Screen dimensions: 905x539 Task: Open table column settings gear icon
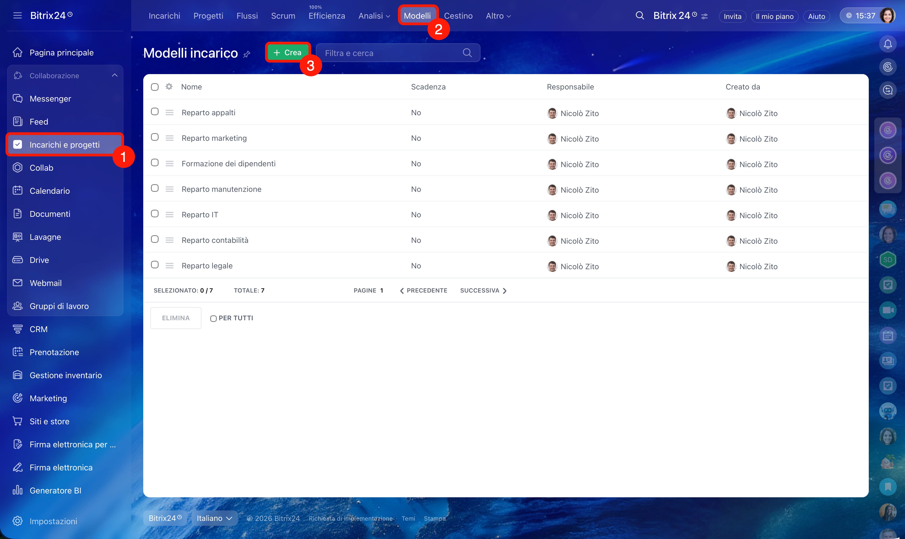[x=169, y=87]
